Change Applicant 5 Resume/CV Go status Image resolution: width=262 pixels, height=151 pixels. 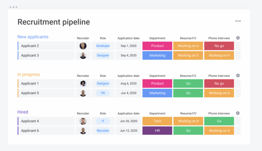188,93
